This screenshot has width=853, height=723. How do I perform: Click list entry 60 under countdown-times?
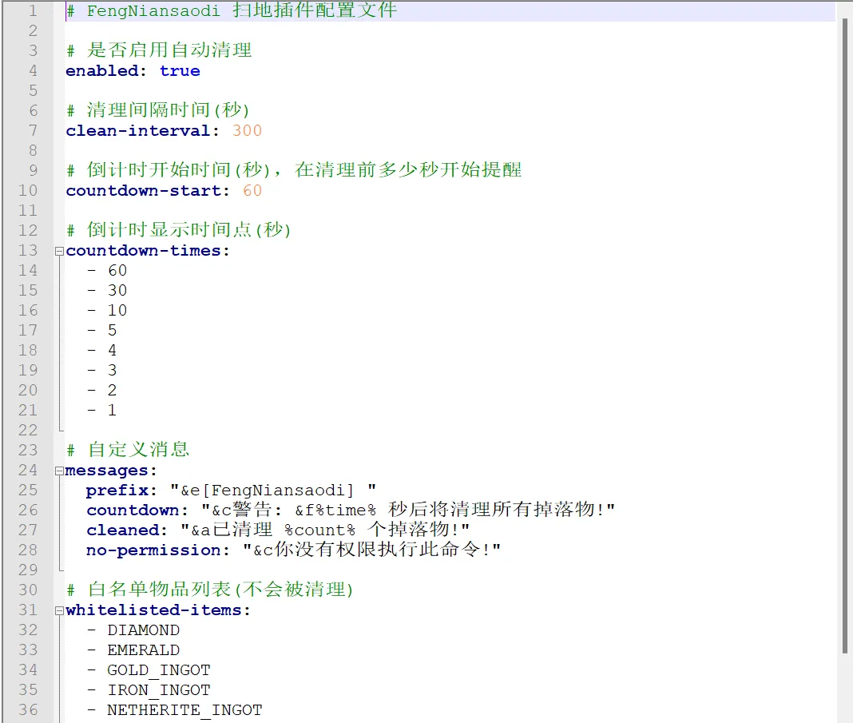[x=117, y=271]
